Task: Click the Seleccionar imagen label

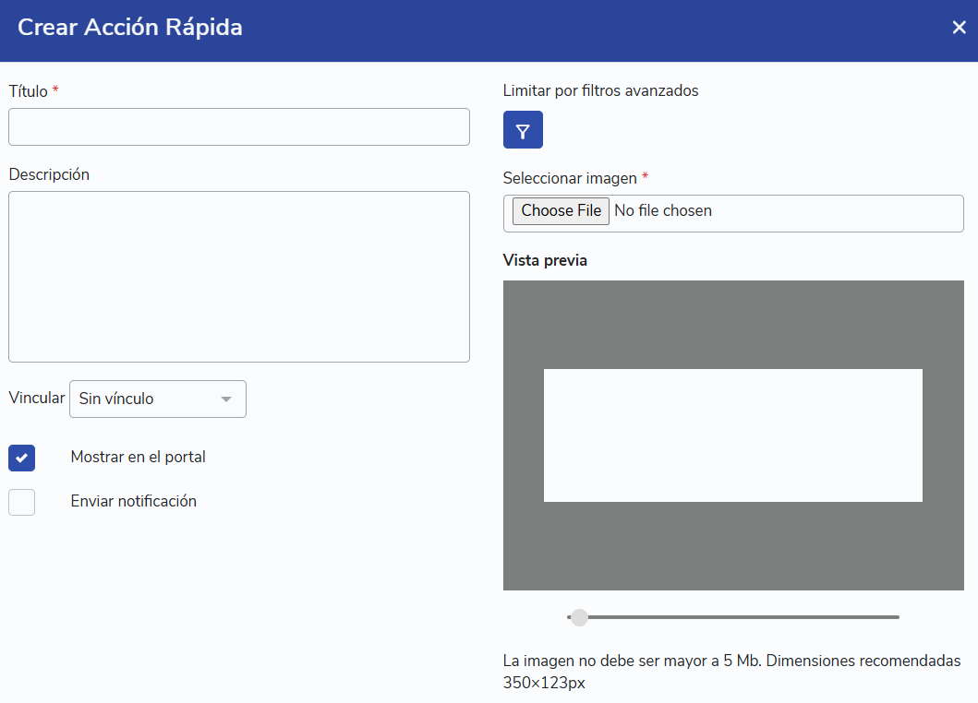Action: click(x=570, y=178)
